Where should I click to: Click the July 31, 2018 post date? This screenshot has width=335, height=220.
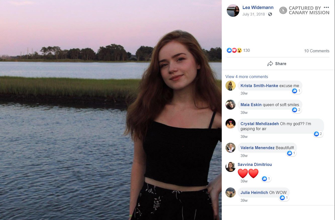pyautogui.click(x=254, y=14)
